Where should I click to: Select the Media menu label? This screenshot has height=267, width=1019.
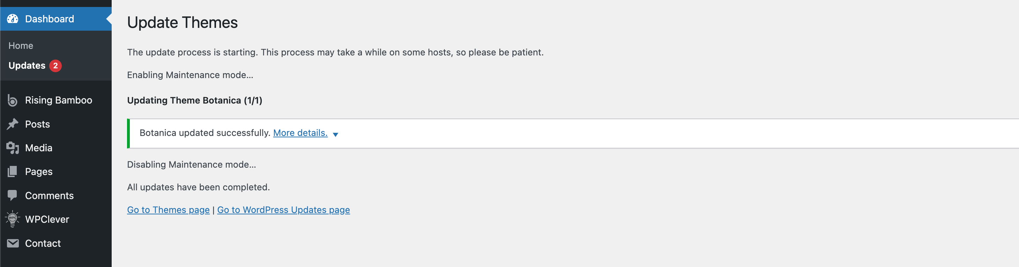[39, 148]
